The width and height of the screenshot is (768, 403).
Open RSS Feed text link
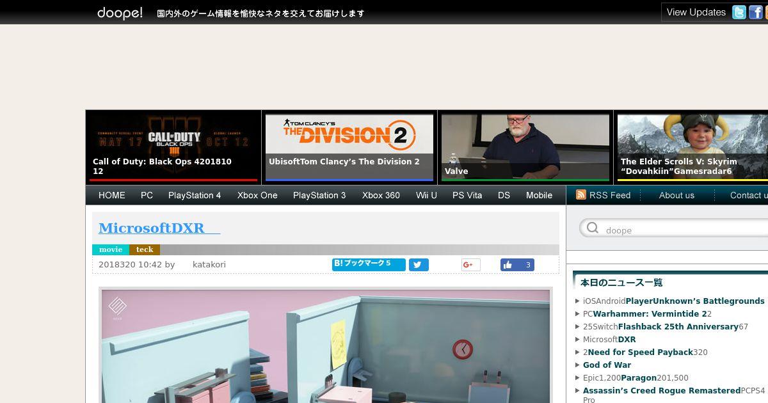(x=610, y=195)
